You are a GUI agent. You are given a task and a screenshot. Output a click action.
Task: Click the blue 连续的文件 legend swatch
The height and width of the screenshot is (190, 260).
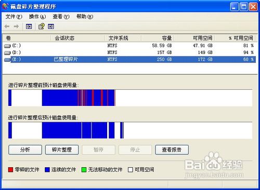pyautogui.click(x=47, y=170)
